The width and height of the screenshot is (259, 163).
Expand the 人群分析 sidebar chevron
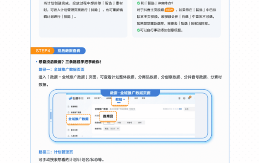click(x=82, y=136)
